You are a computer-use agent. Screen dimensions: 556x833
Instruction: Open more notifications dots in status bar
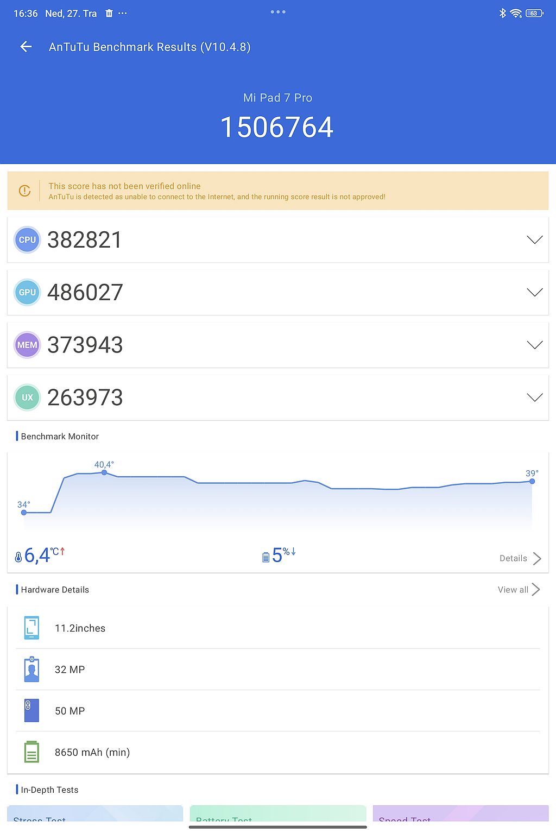(123, 13)
